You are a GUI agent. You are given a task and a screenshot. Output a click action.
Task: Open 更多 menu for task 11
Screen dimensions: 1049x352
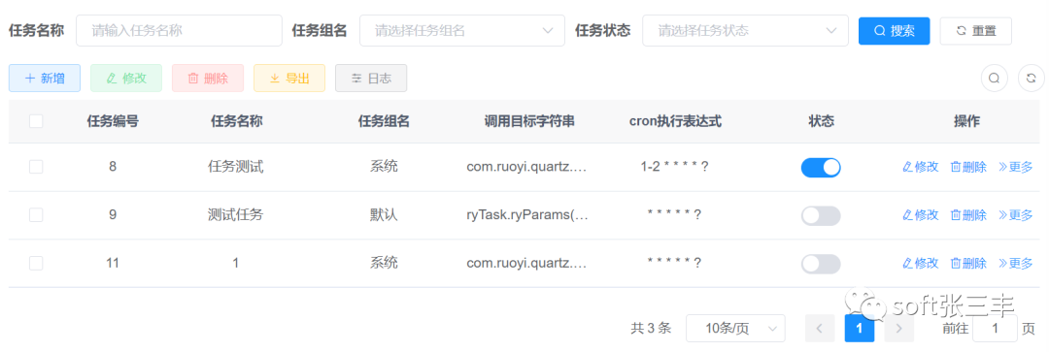pos(1016,263)
